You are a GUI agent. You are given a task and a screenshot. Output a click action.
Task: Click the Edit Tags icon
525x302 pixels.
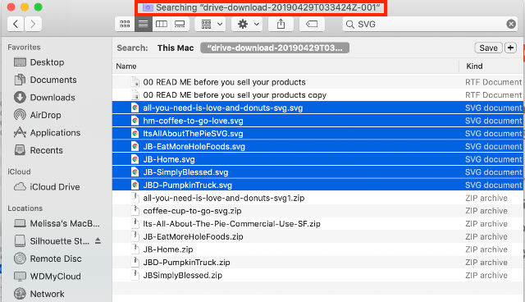pos(312,24)
